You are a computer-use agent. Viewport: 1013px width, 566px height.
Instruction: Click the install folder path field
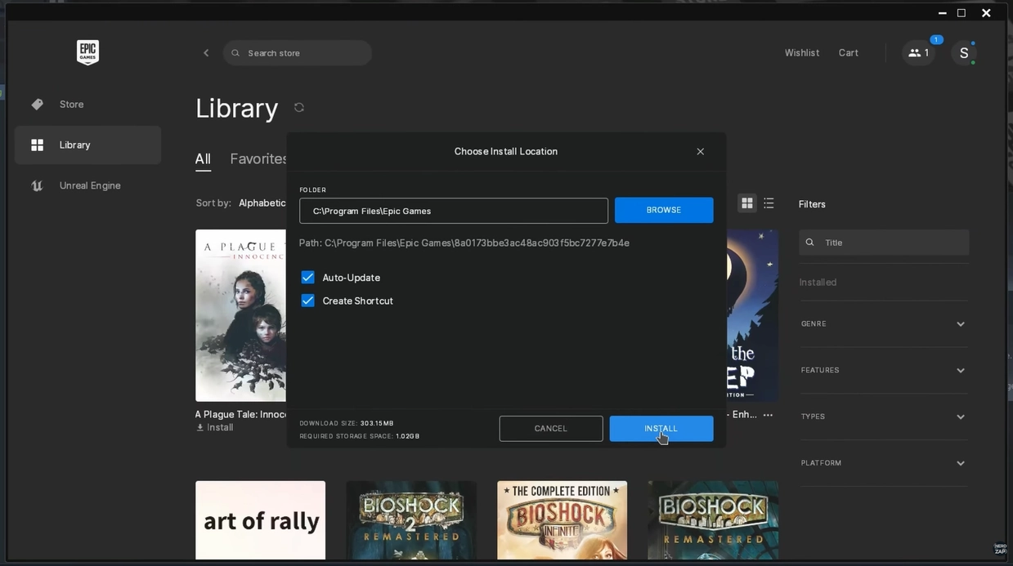(x=453, y=211)
